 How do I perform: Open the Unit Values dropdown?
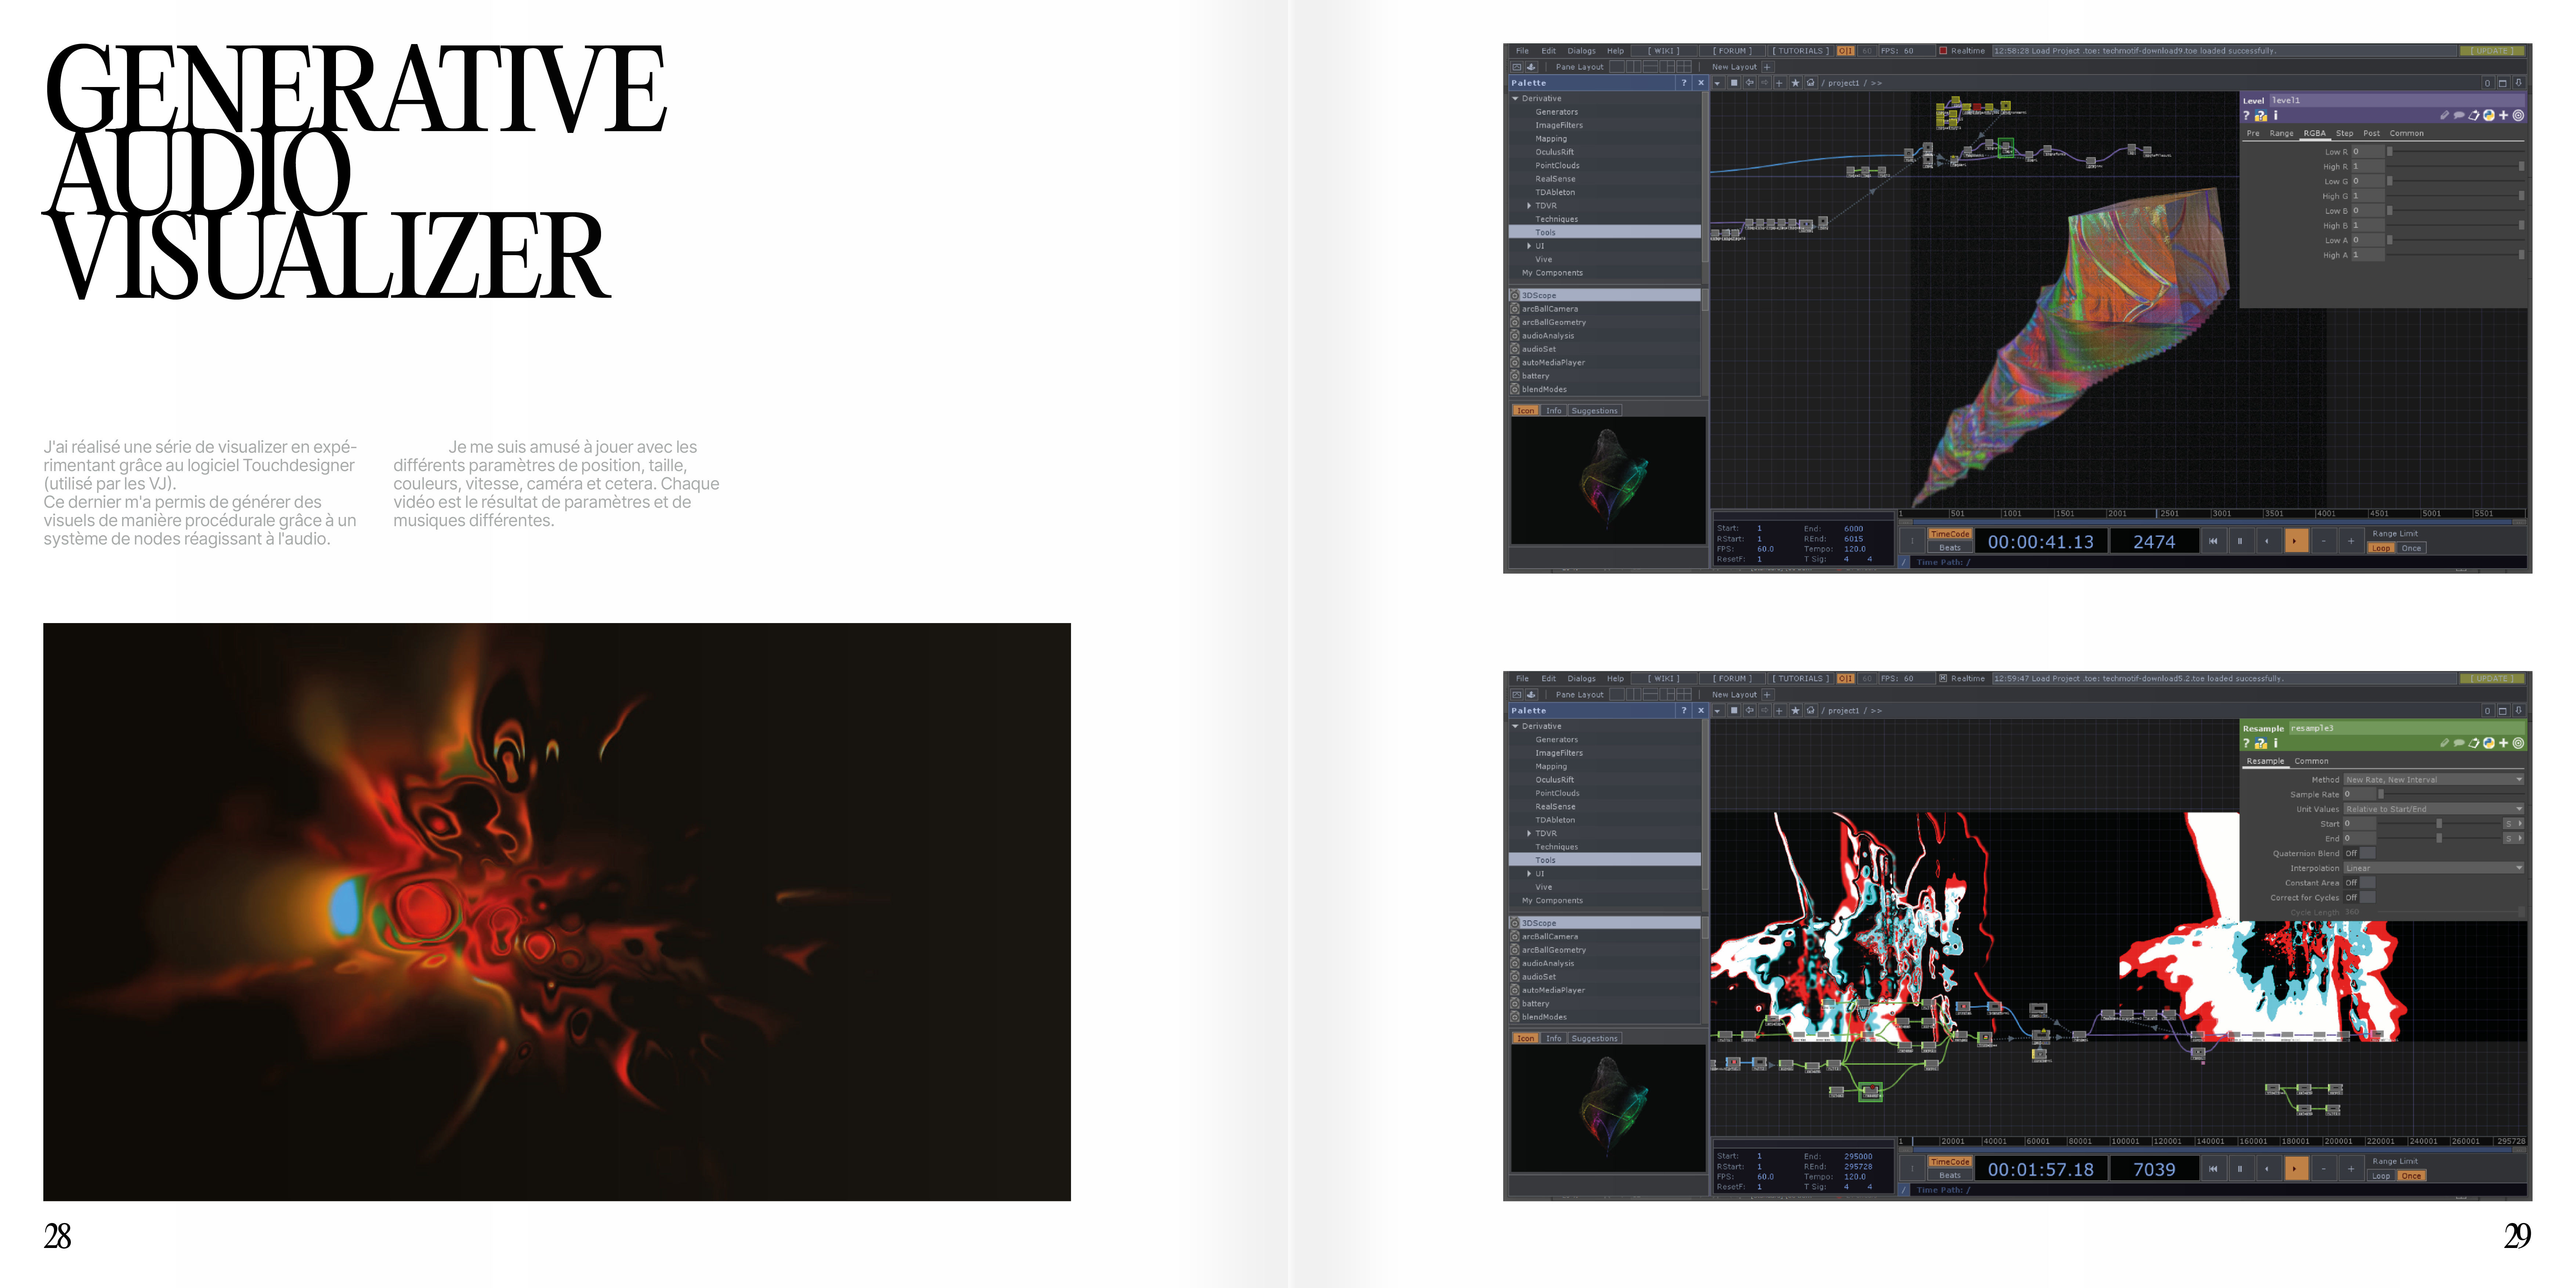coord(2433,809)
